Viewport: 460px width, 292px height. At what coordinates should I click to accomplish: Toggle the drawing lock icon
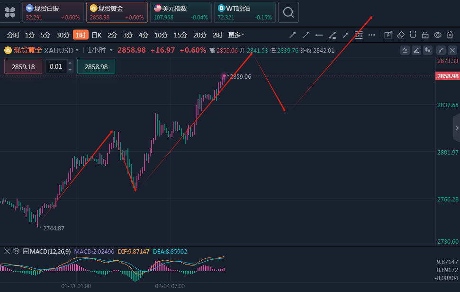tap(425, 35)
